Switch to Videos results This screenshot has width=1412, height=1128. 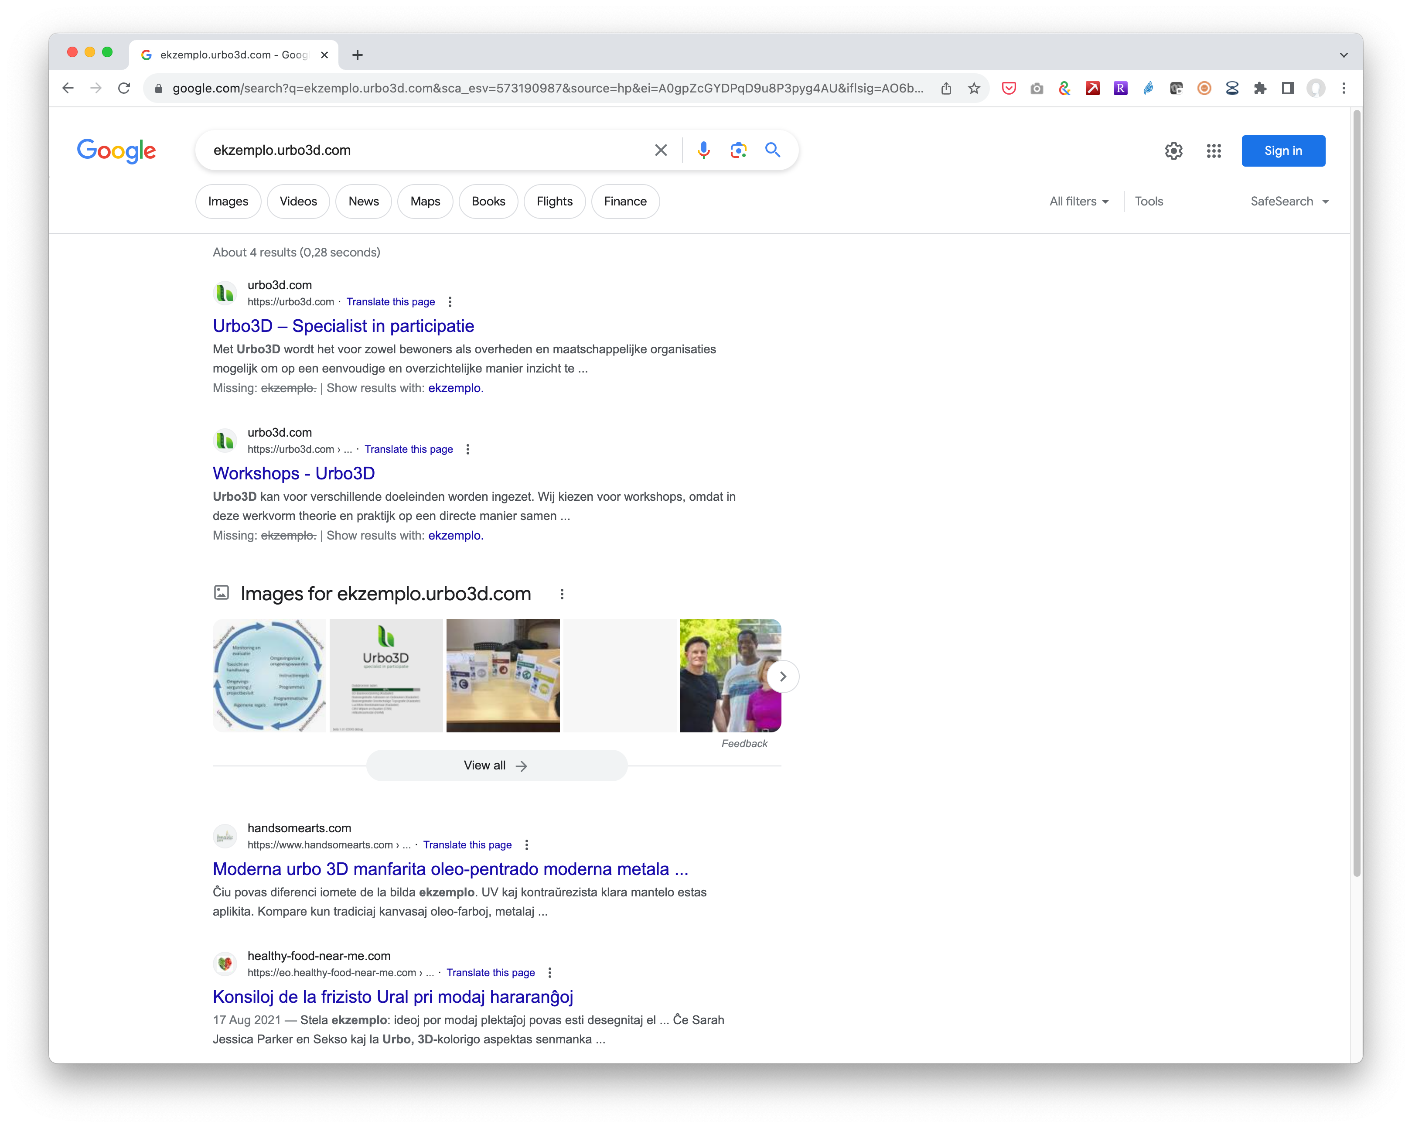pyautogui.click(x=298, y=201)
